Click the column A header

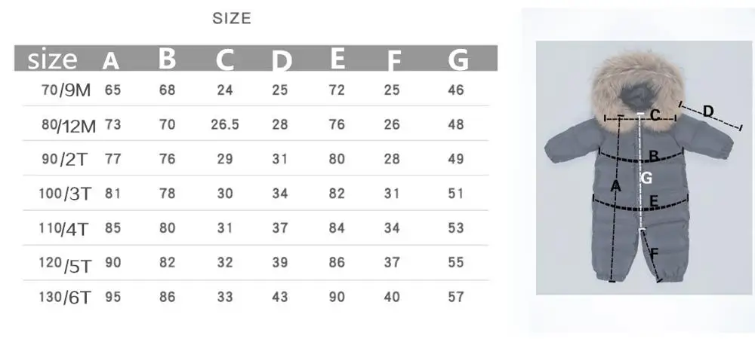click(x=111, y=61)
